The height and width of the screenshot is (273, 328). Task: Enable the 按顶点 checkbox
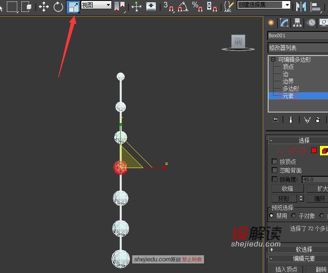point(274,161)
